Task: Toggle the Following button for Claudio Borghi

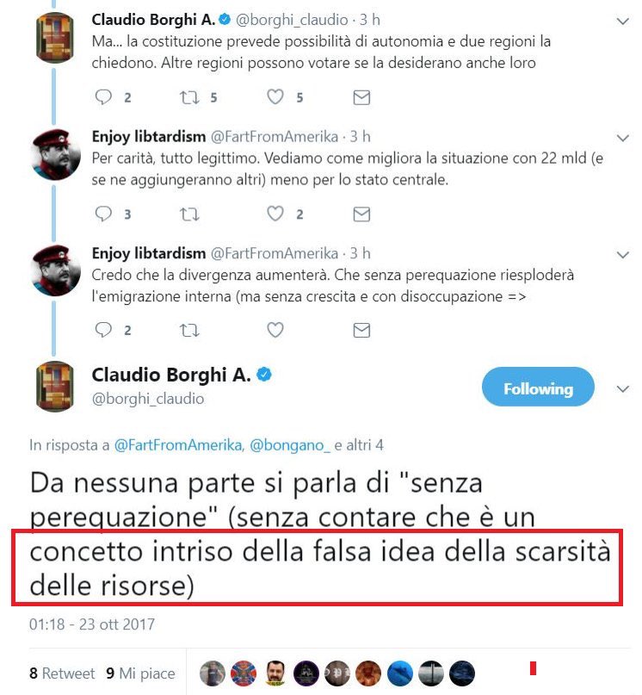Action: (x=538, y=387)
